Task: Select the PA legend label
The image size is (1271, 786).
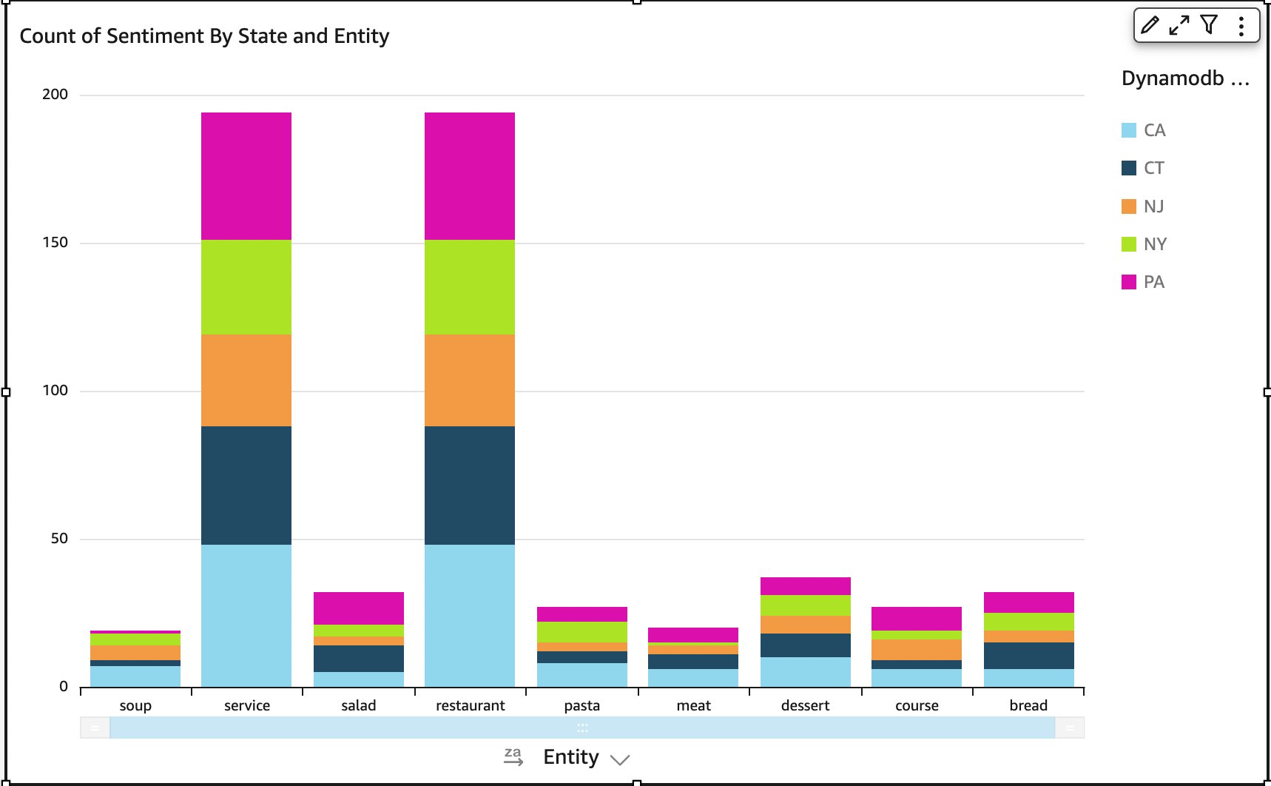Action: pyautogui.click(x=1154, y=282)
